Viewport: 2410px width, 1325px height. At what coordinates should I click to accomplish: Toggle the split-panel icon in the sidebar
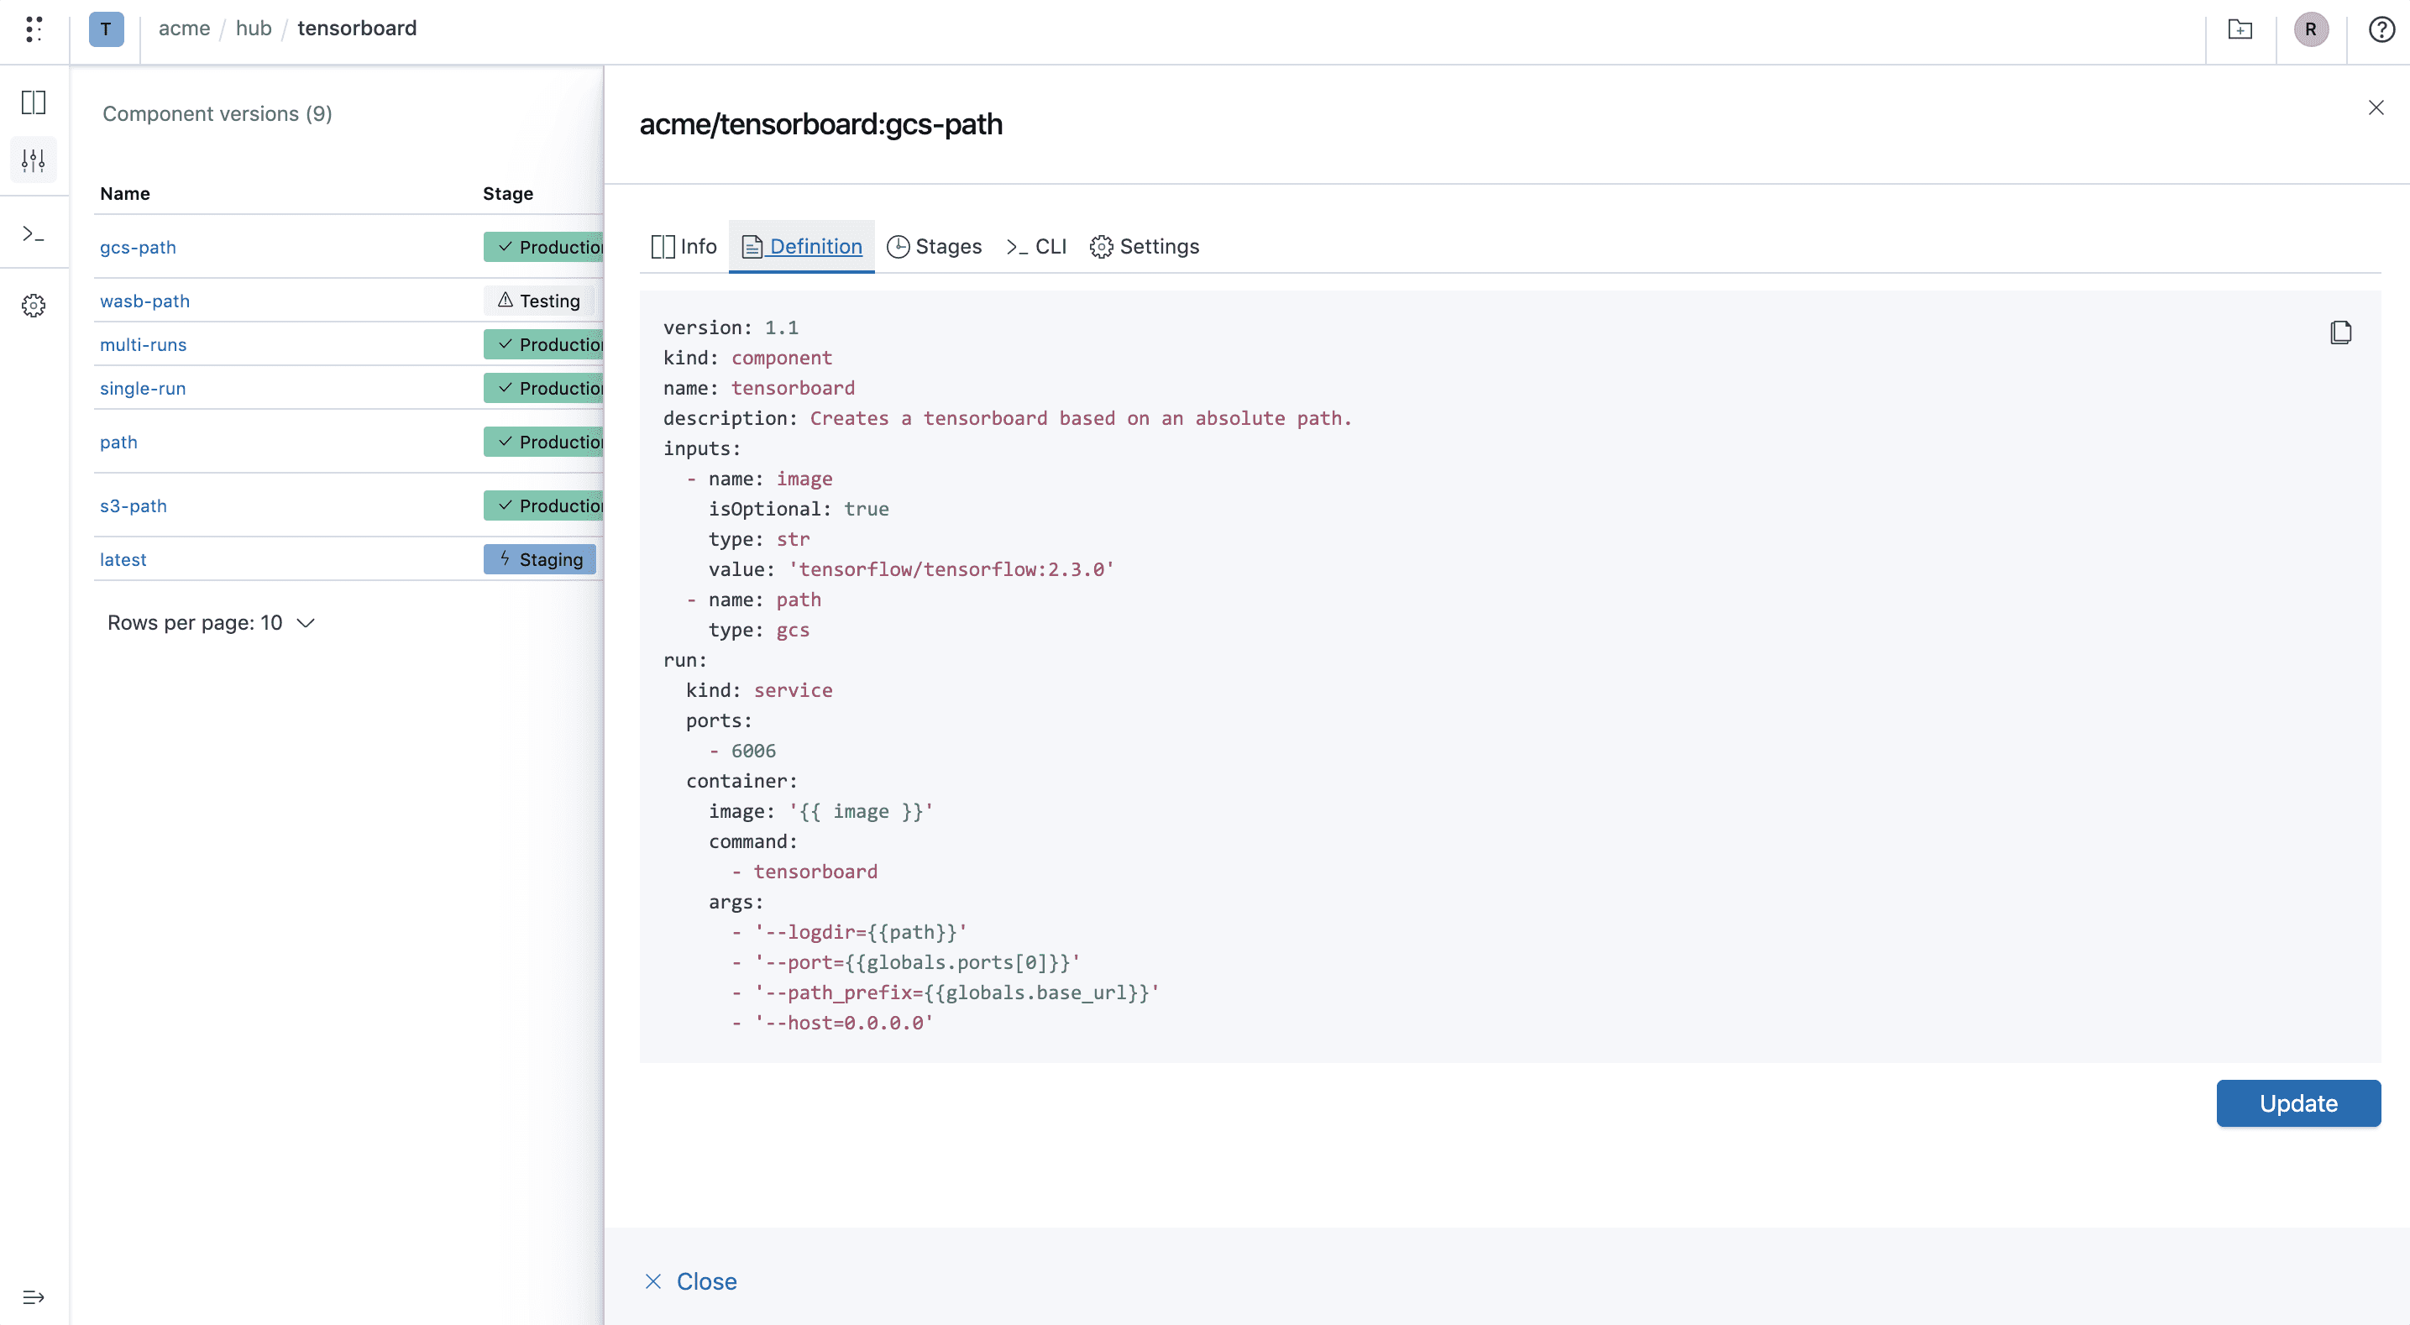click(34, 102)
